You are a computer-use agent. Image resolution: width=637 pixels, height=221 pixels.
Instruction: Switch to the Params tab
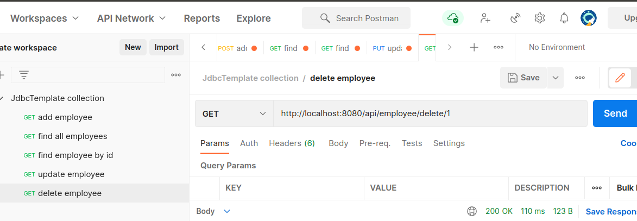point(215,143)
